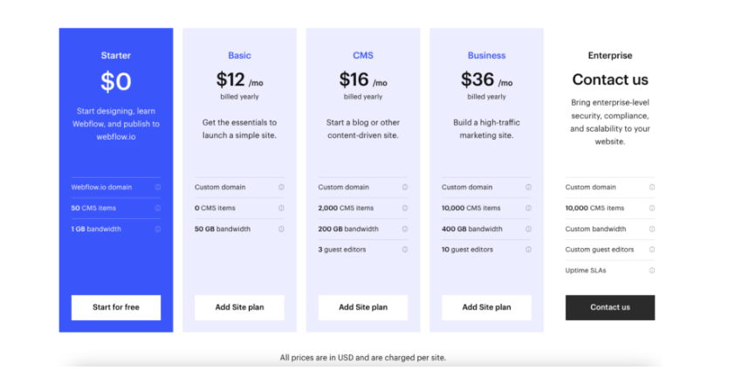Select the CMS plan heading
This screenshot has width=735, height=377.
click(x=363, y=56)
